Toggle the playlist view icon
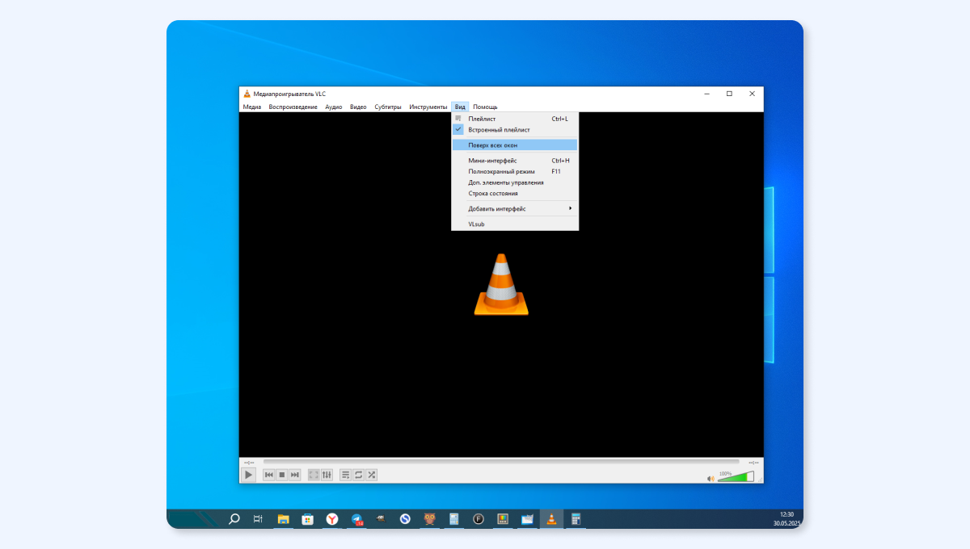 coord(345,475)
